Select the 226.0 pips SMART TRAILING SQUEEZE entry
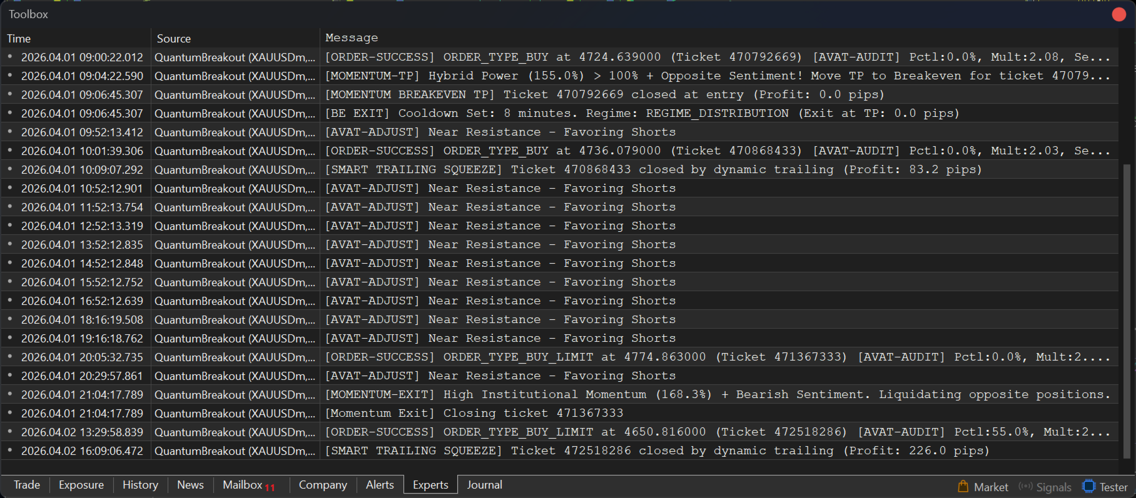 [x=657, y=451]
